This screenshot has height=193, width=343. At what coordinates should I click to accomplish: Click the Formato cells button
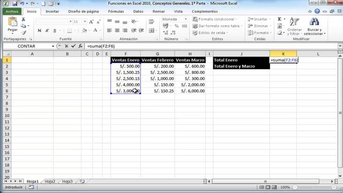pos(259,33)
